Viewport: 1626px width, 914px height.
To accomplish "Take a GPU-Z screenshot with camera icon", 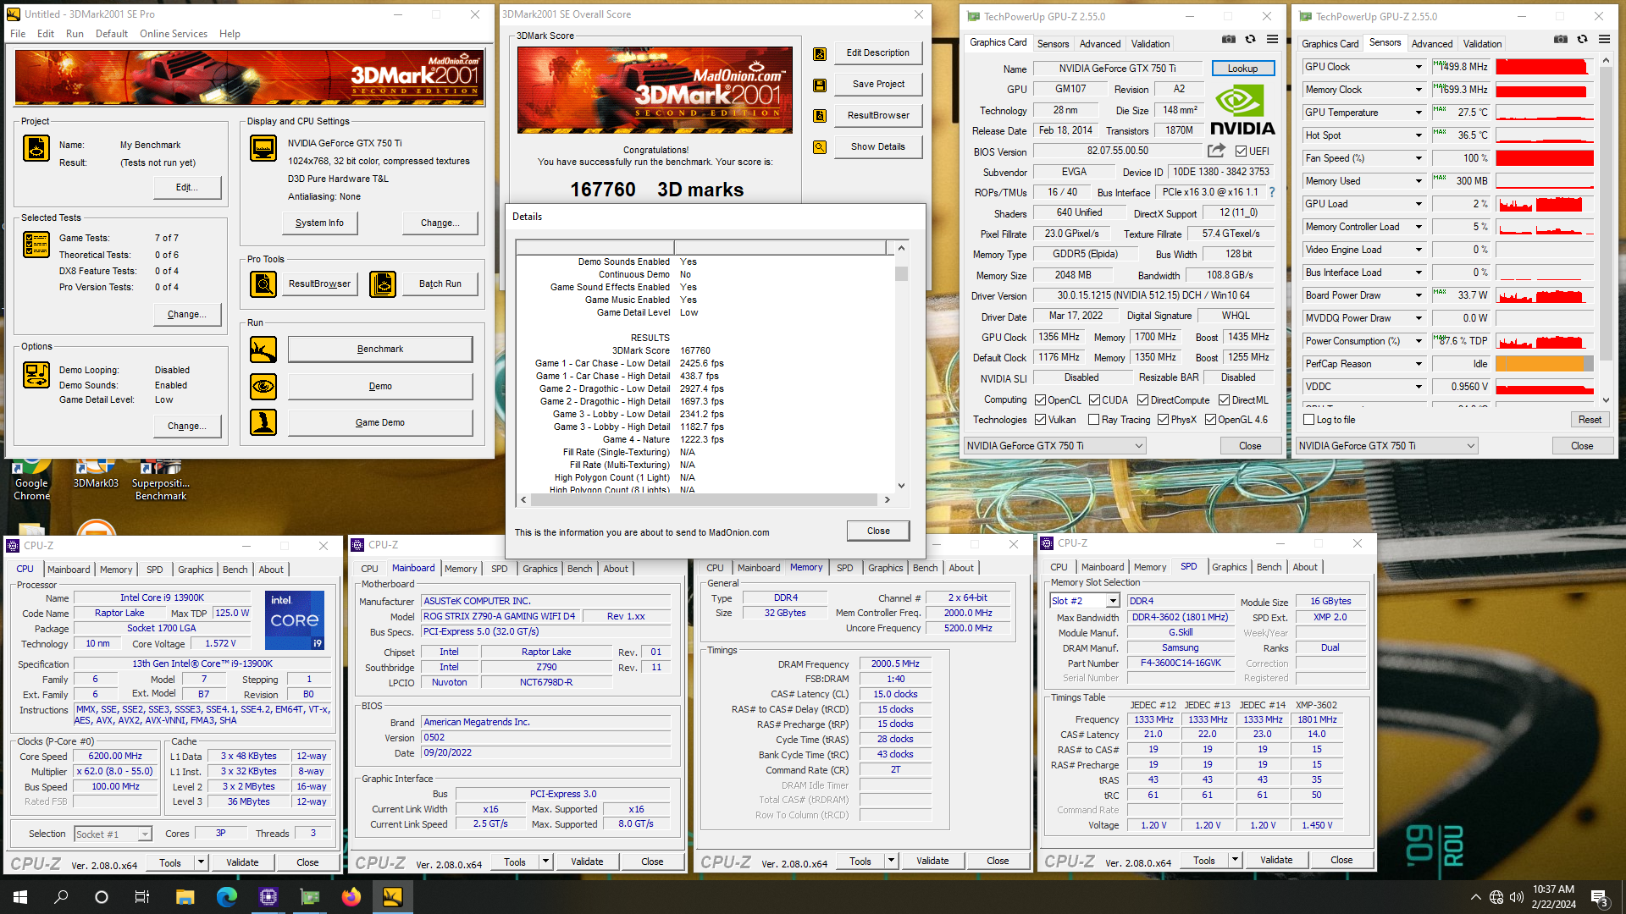I will (x=1229, y=39).
